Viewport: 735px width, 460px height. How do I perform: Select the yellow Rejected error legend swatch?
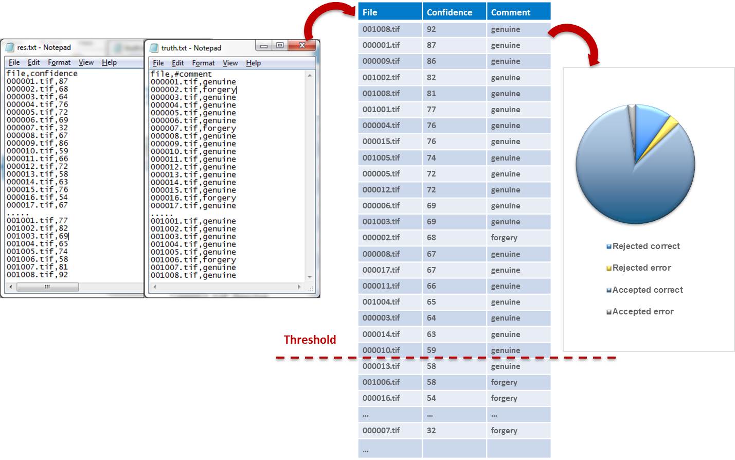pyautogui.click(x=609, y=268)
